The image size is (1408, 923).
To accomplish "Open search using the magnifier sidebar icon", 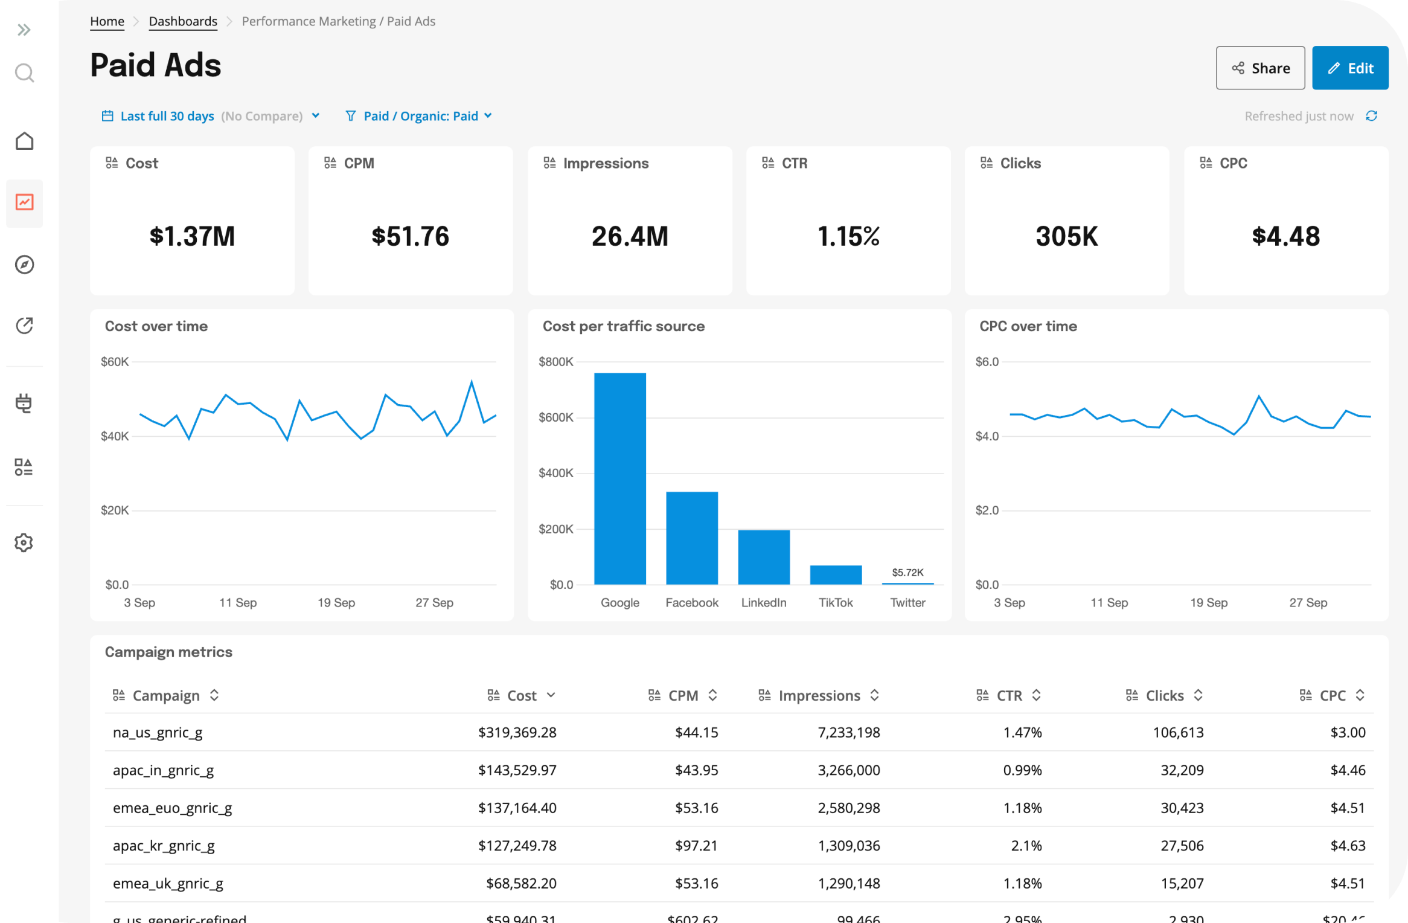I will tap(24, 73).
